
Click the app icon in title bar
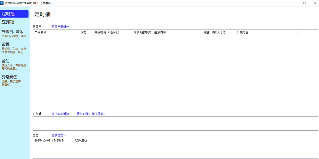pyautogui.click(x=2, y=3)
